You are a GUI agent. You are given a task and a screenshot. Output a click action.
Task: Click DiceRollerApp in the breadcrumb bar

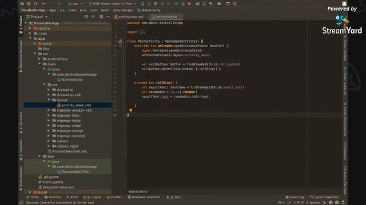coord(33,10)
